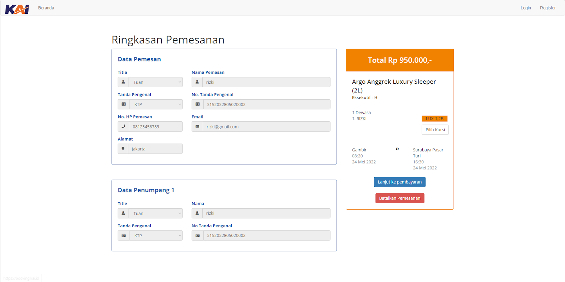Click the phone icon beside No. HP Pemesan
Screen dimensions: 565x282
[x=123, y=126]
